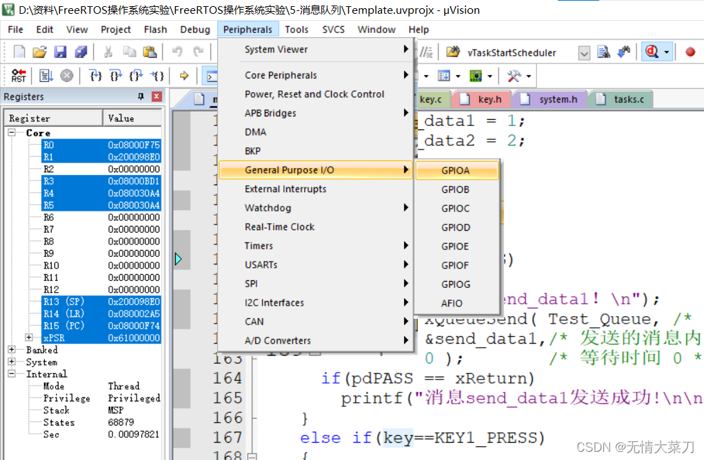Click the red Insert Breakpoint icon
Viewport: 704px width, 460px height.
(690, 52)
